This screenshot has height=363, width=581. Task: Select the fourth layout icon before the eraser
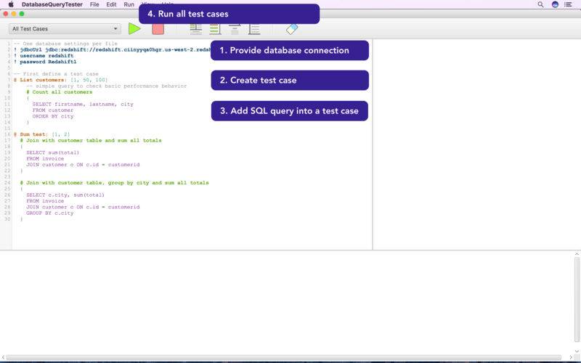(254, 29)
